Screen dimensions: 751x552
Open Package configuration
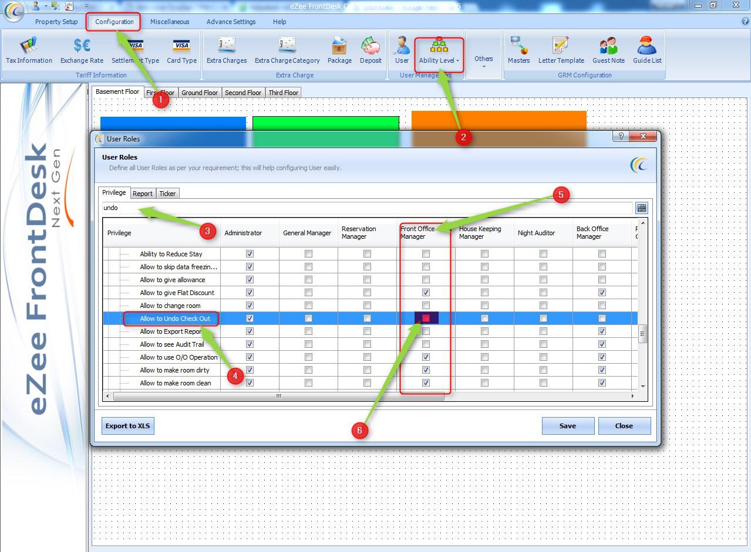[x=339, y=51]
